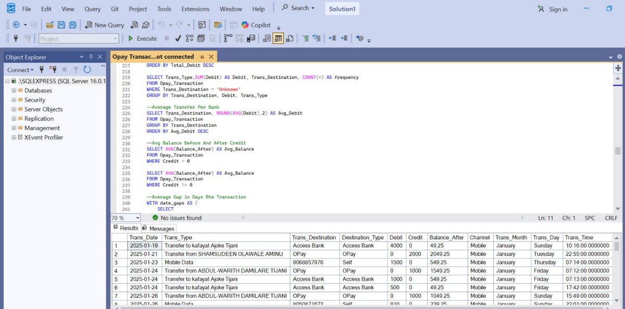Click Display Estimated Execution Plan icon

(189, 38)
